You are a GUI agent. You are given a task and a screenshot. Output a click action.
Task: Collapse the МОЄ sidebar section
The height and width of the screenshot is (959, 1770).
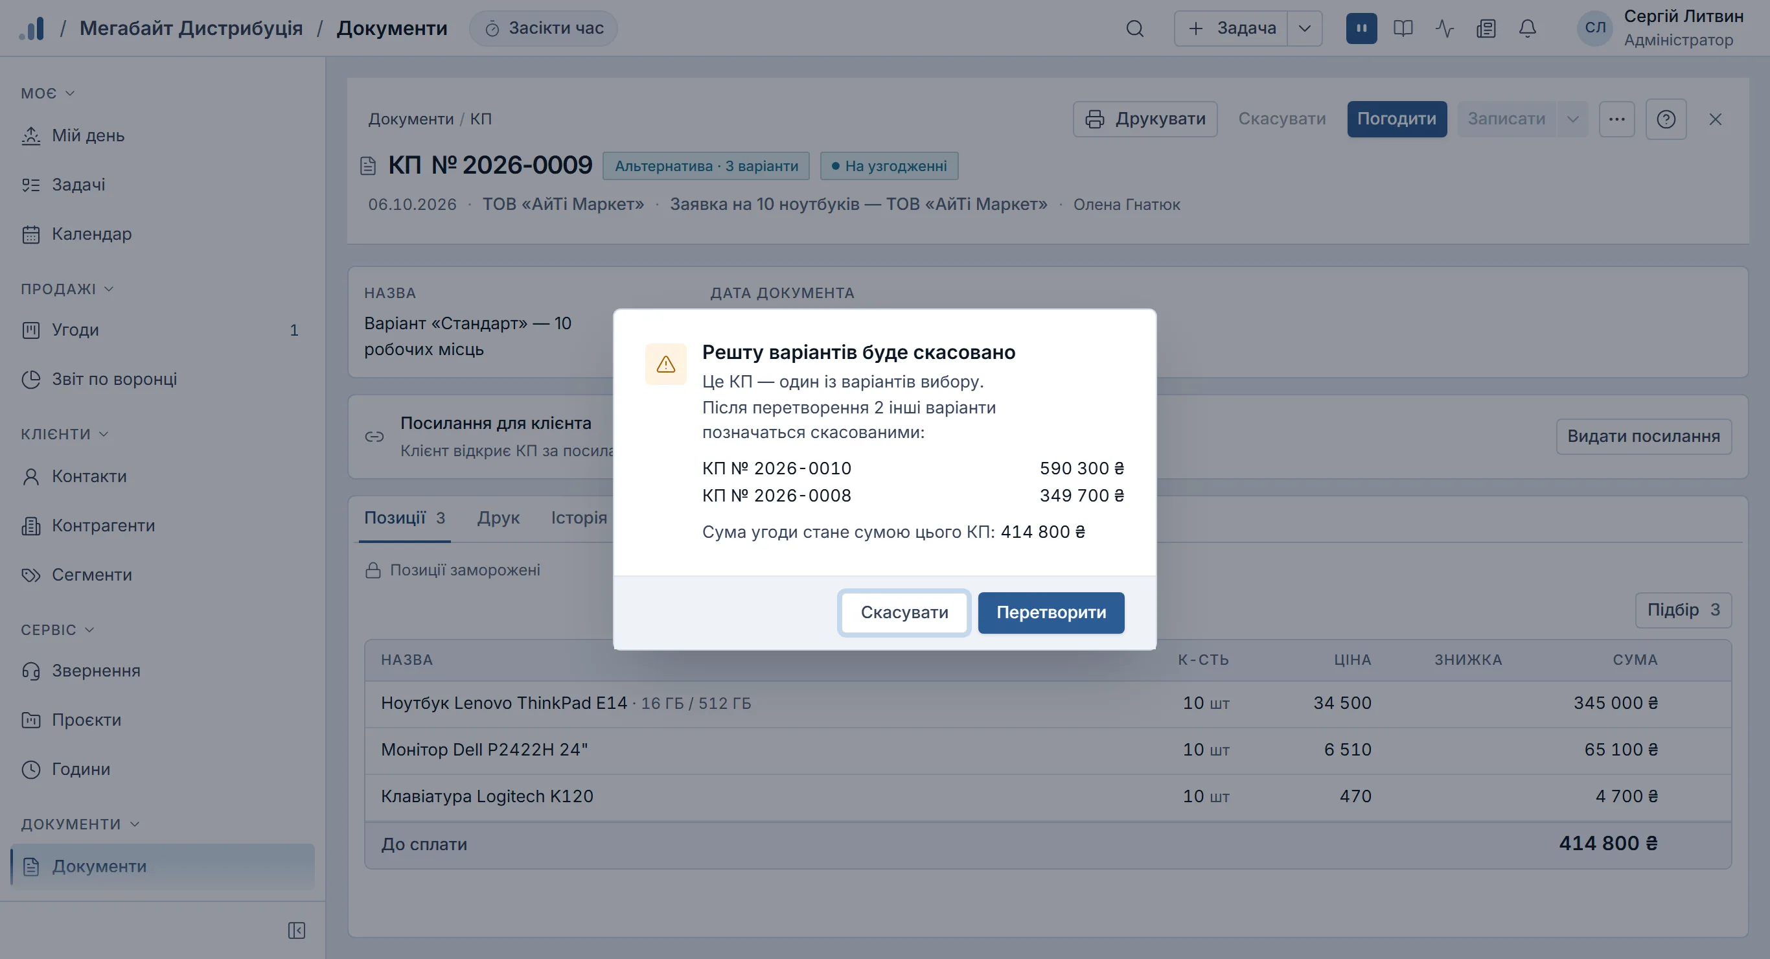click(x=47, y=93)
